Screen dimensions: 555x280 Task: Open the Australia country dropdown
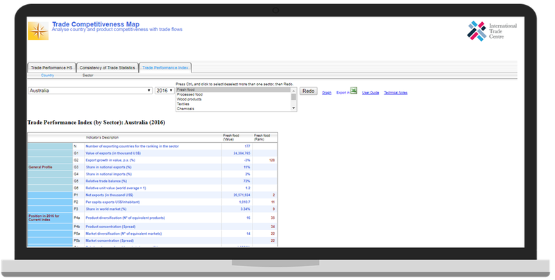90,91
